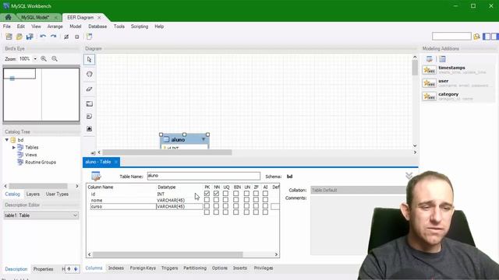Switch to the Foreign Keys tab

[x=143, y=268]
